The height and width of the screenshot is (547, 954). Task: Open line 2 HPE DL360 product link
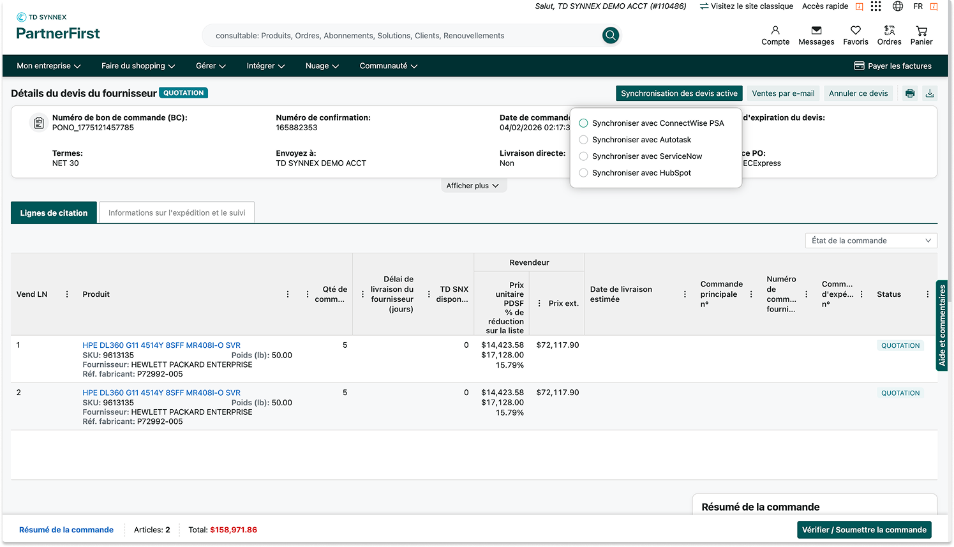tap(161, 393)
